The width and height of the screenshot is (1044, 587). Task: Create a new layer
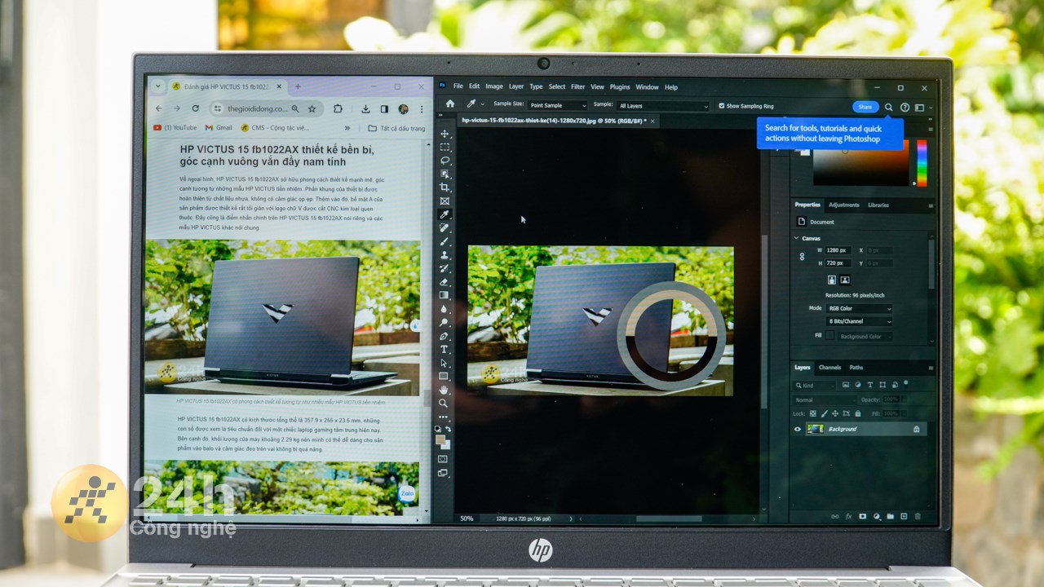point(904,516)
